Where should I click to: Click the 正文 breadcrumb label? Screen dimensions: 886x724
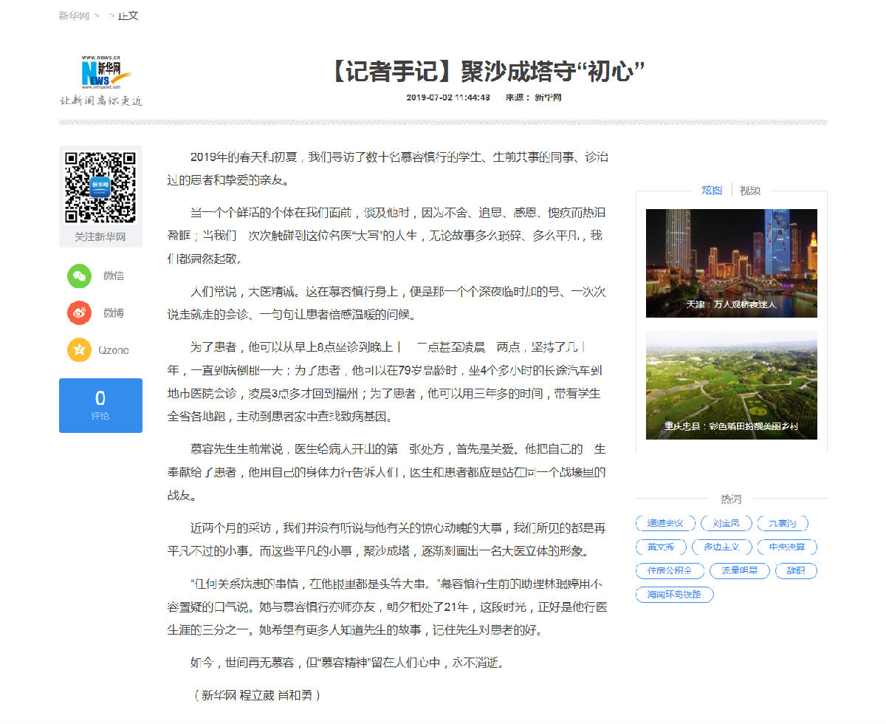(x=128, y=15)
